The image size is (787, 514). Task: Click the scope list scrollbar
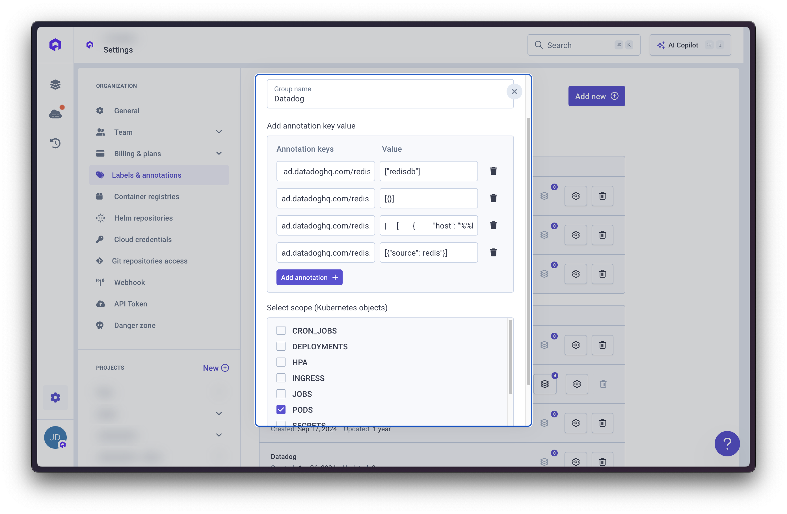point(510,357)
